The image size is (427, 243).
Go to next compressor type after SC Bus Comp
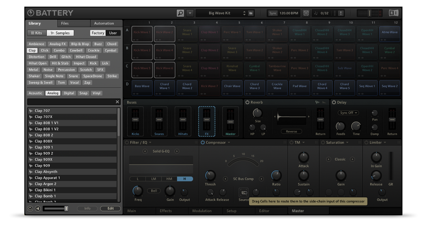click(x=261, y=179)
